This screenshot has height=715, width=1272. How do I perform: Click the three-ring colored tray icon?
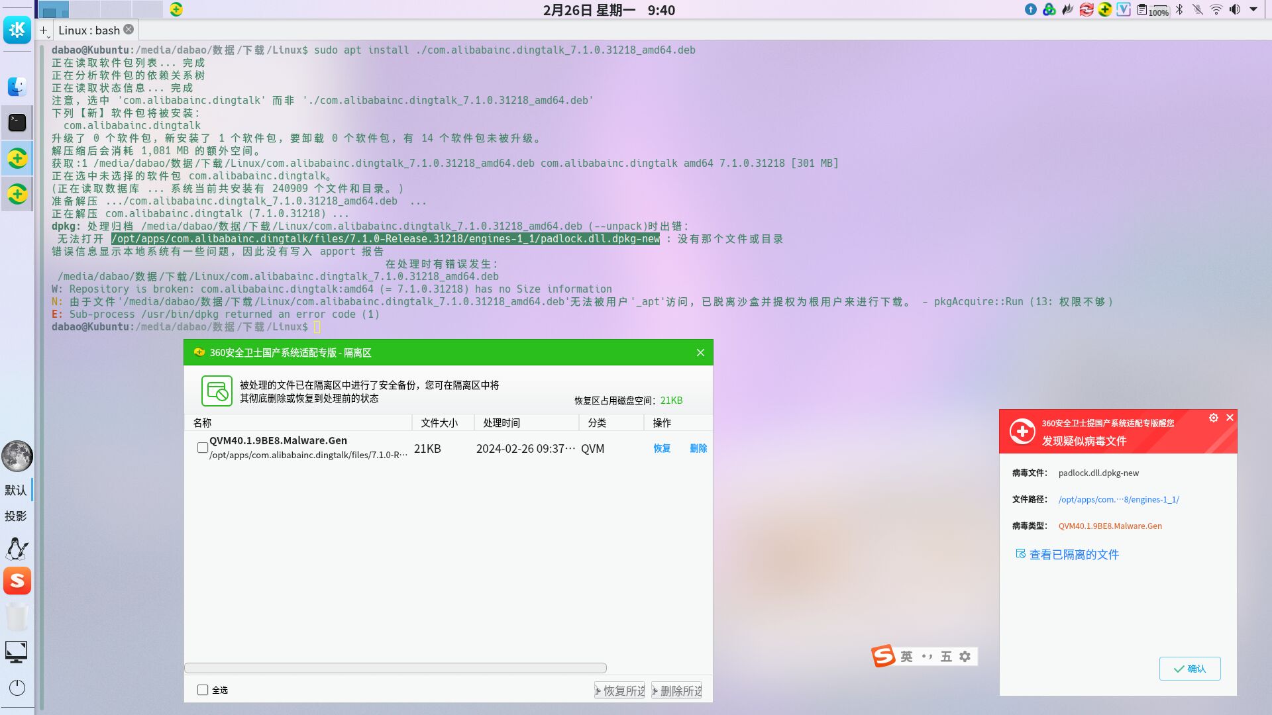pos(1049,9)
